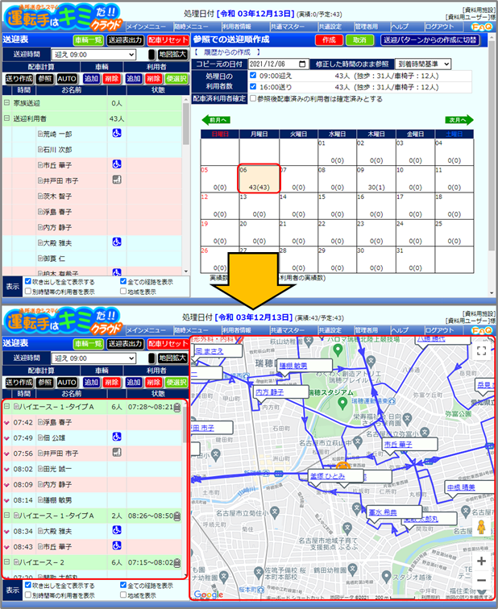Image resolution: width=498 pixels, height=609 pixels.
Task: Click 地図拡大 button in bottom map screen
Action: point(173,358)
